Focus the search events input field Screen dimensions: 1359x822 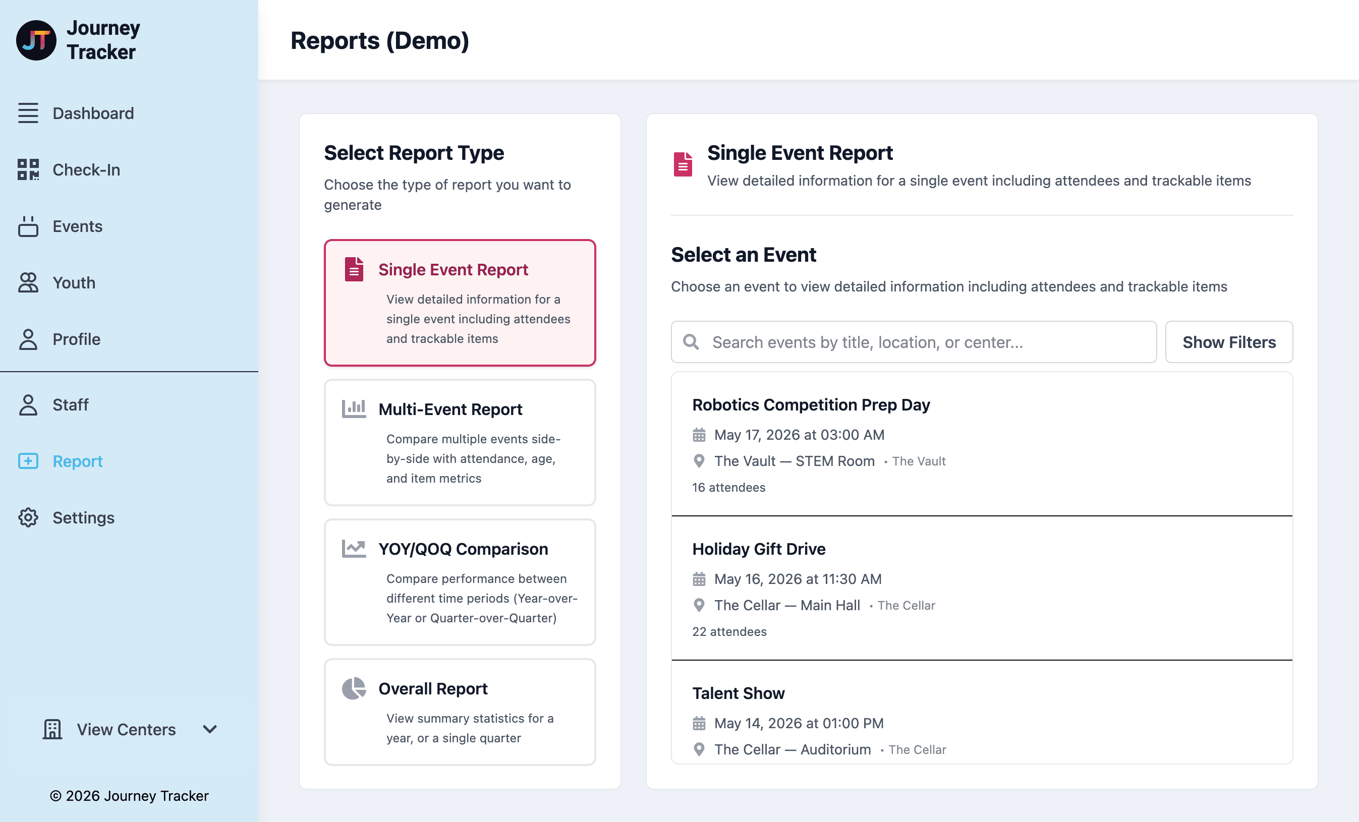914,342
